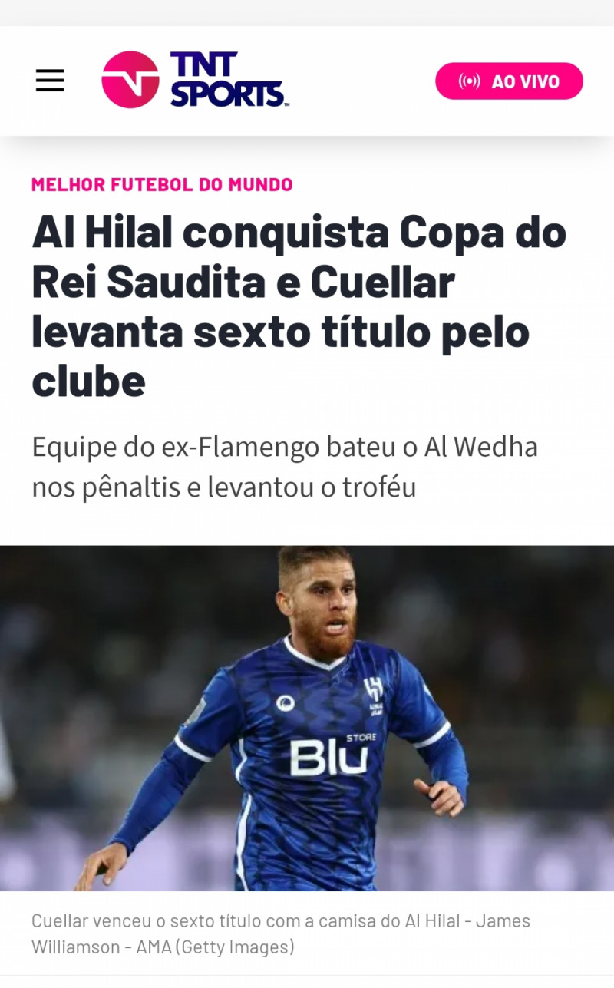The height and width of the screenshot is (988, 614).
Task: Click the pink circular TNT logo emblem
Action: [x=130, y=80]
